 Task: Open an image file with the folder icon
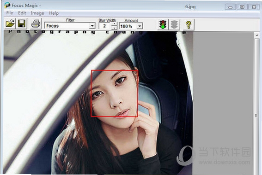point(10,24)
